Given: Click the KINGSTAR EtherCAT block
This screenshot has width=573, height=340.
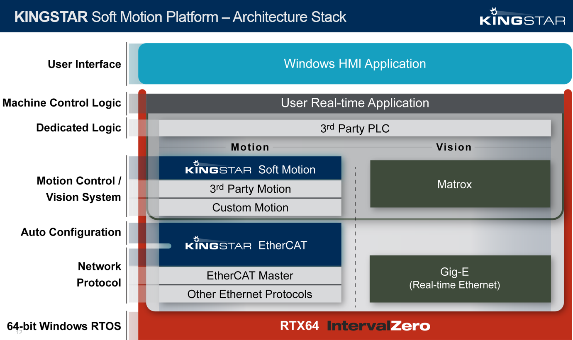Looking at the screenshot, I should click(250, 245).
